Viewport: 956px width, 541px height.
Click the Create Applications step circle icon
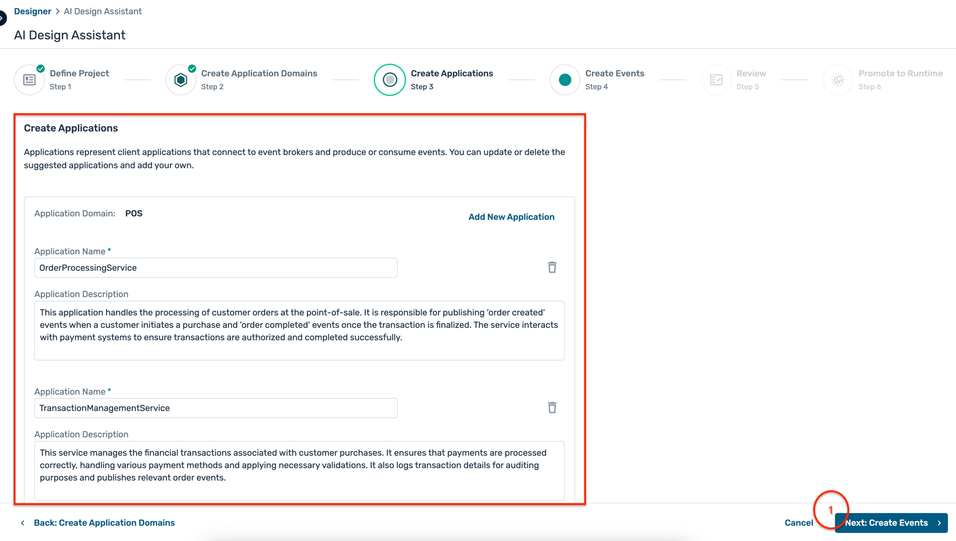(x=390, y=79)
